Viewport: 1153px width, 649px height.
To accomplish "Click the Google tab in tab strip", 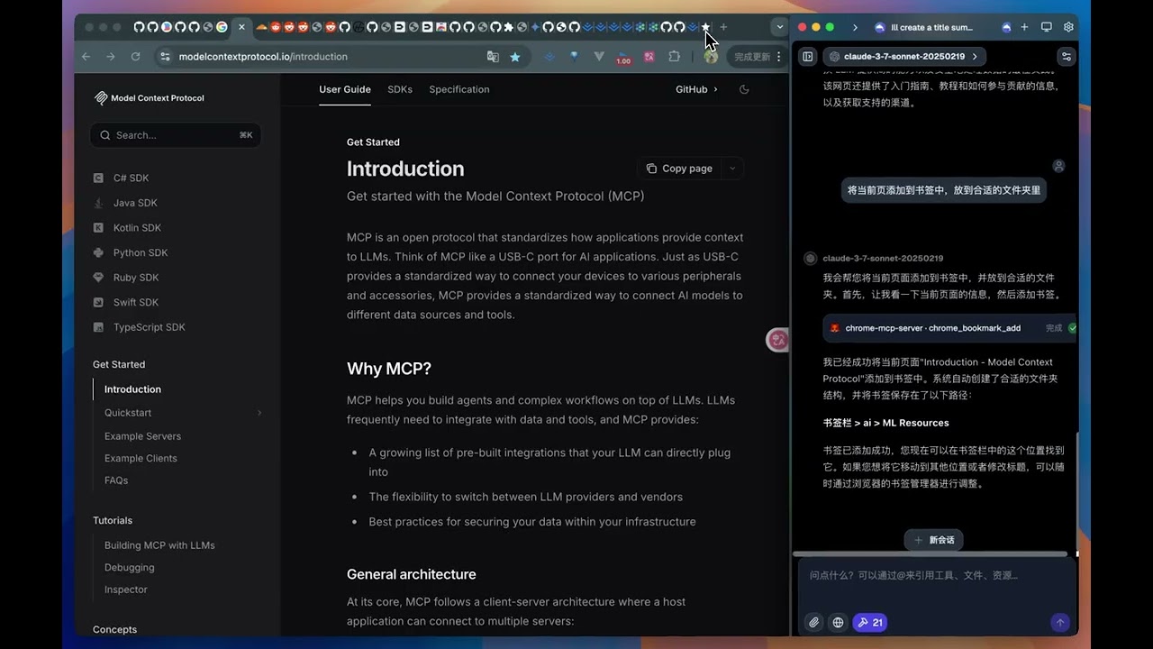I will coord(222,27).
